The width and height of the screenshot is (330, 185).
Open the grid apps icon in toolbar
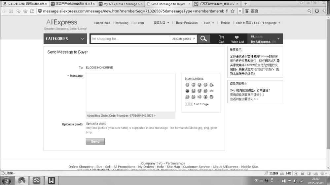[32, 11]
